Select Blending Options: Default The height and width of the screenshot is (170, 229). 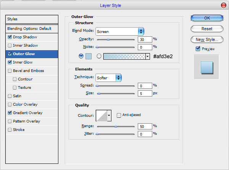32,29
